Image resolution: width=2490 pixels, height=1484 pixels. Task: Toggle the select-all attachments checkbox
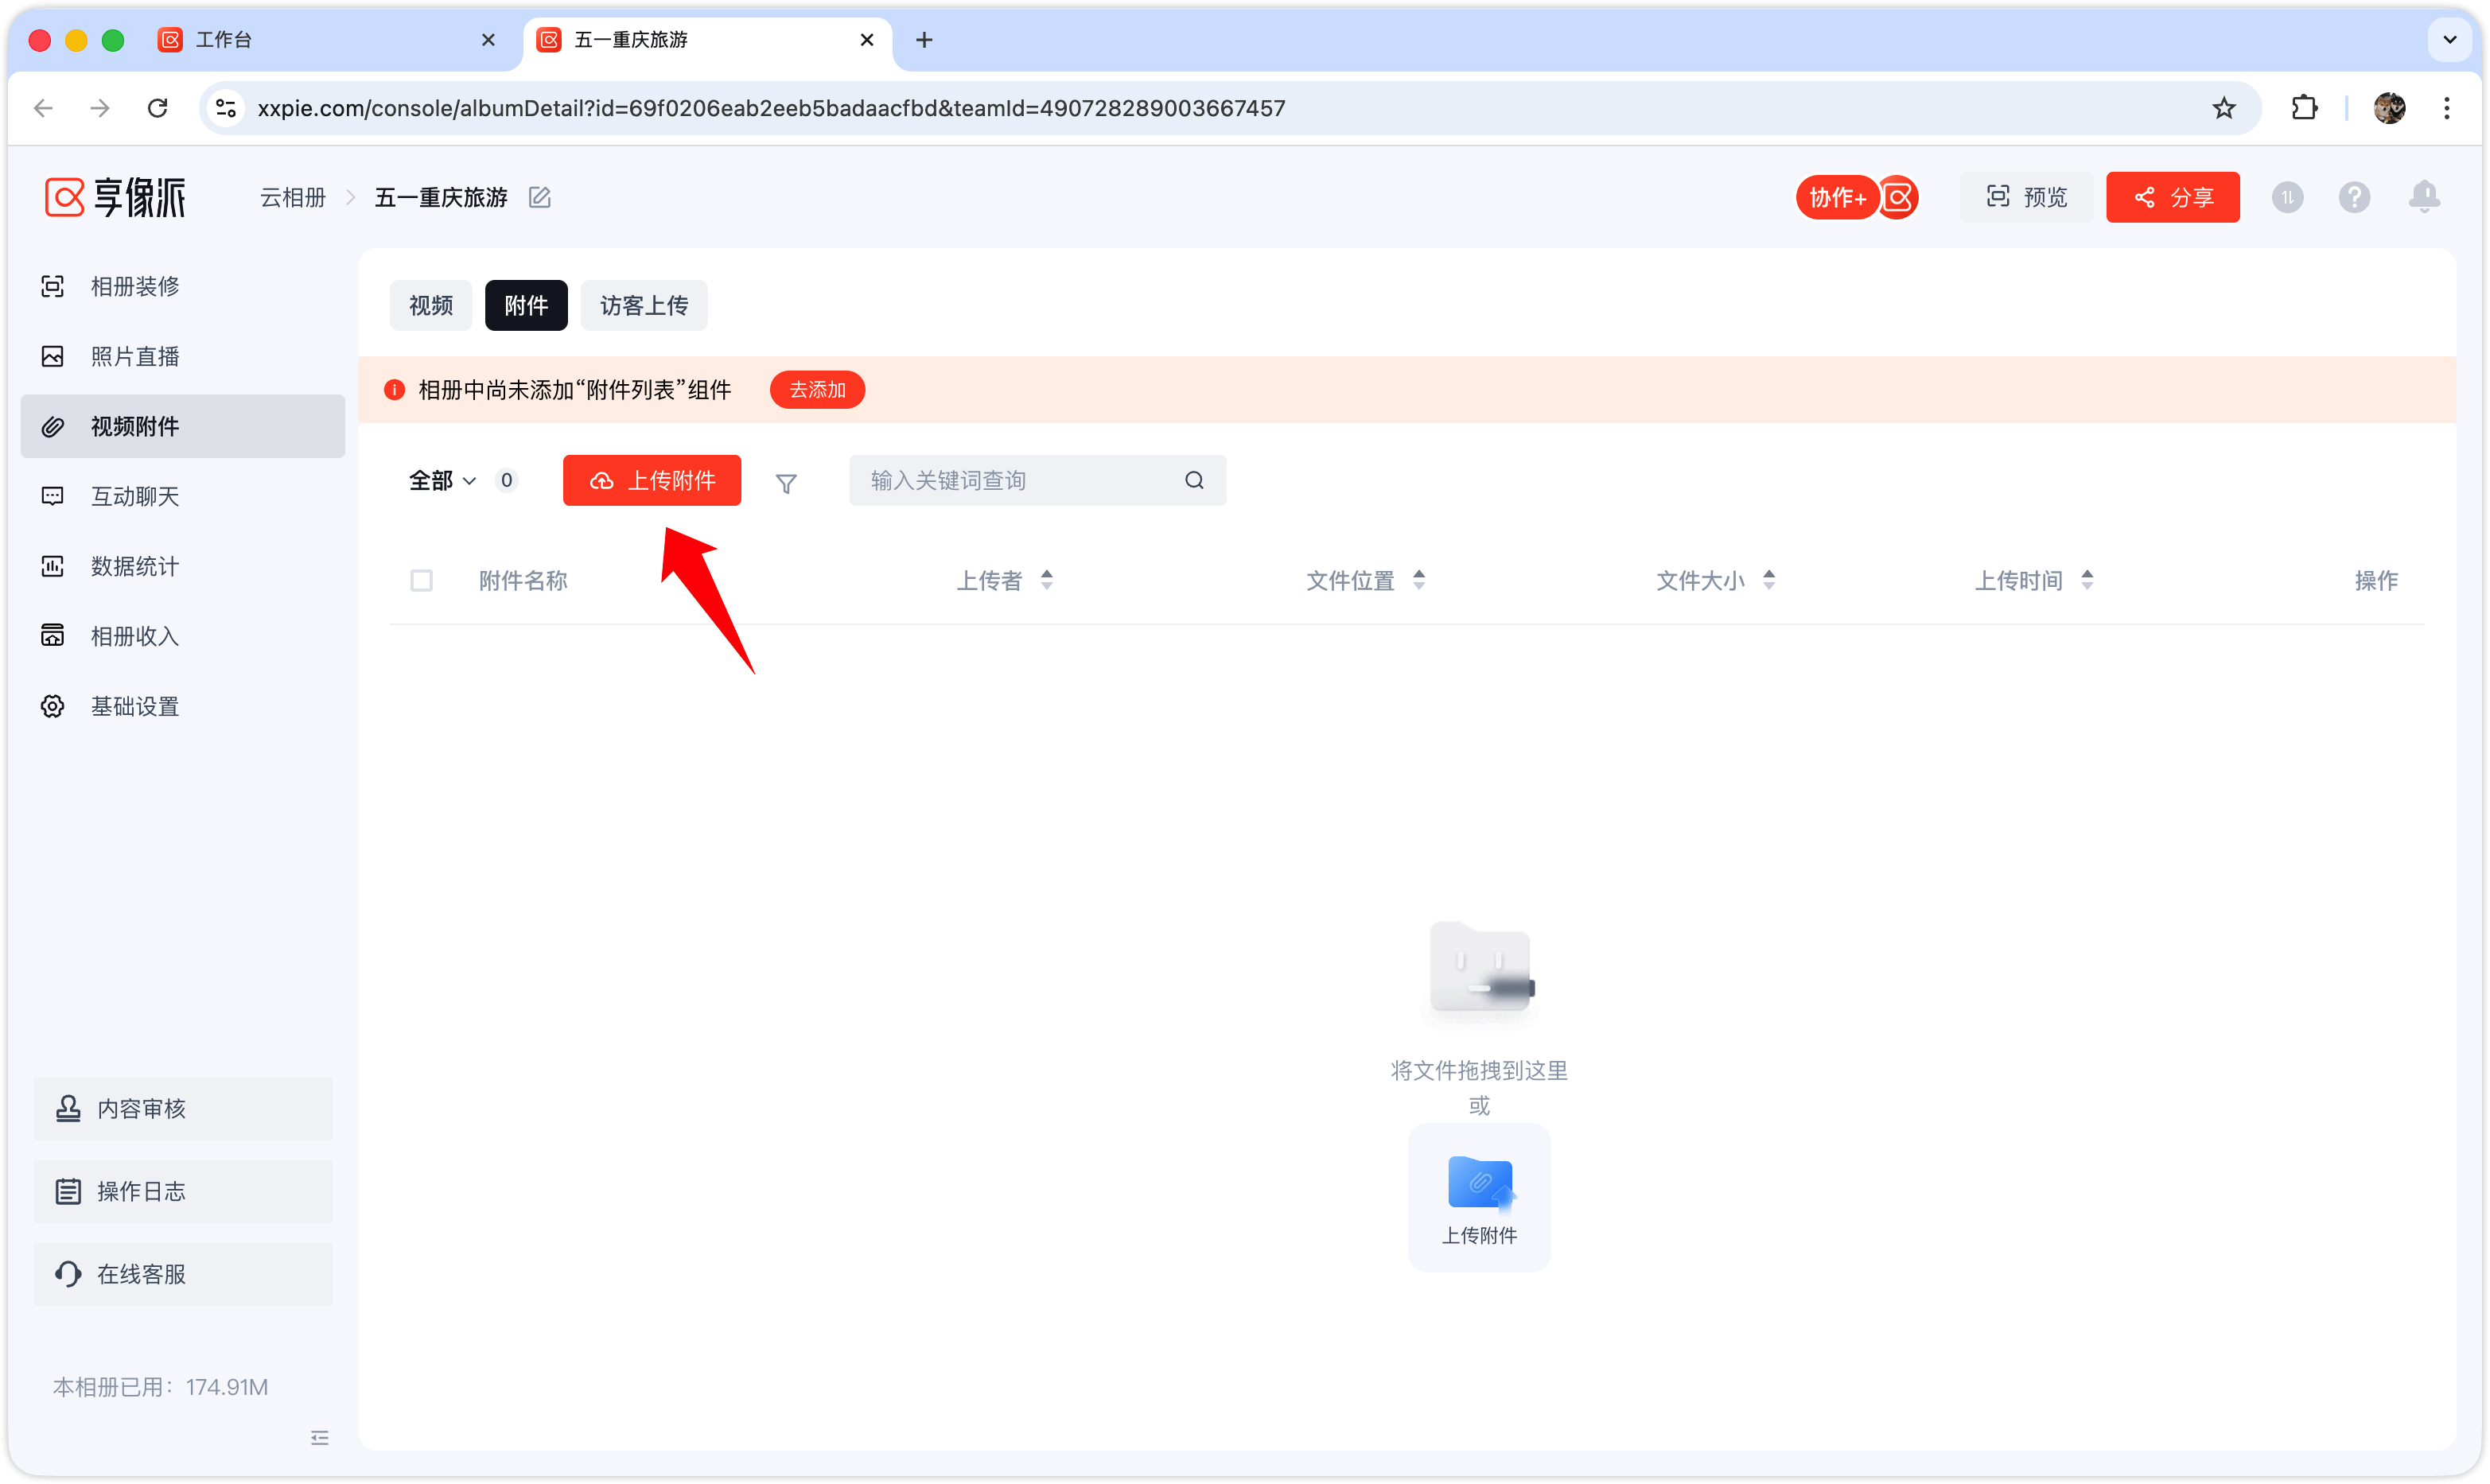[x=422, y=581]
